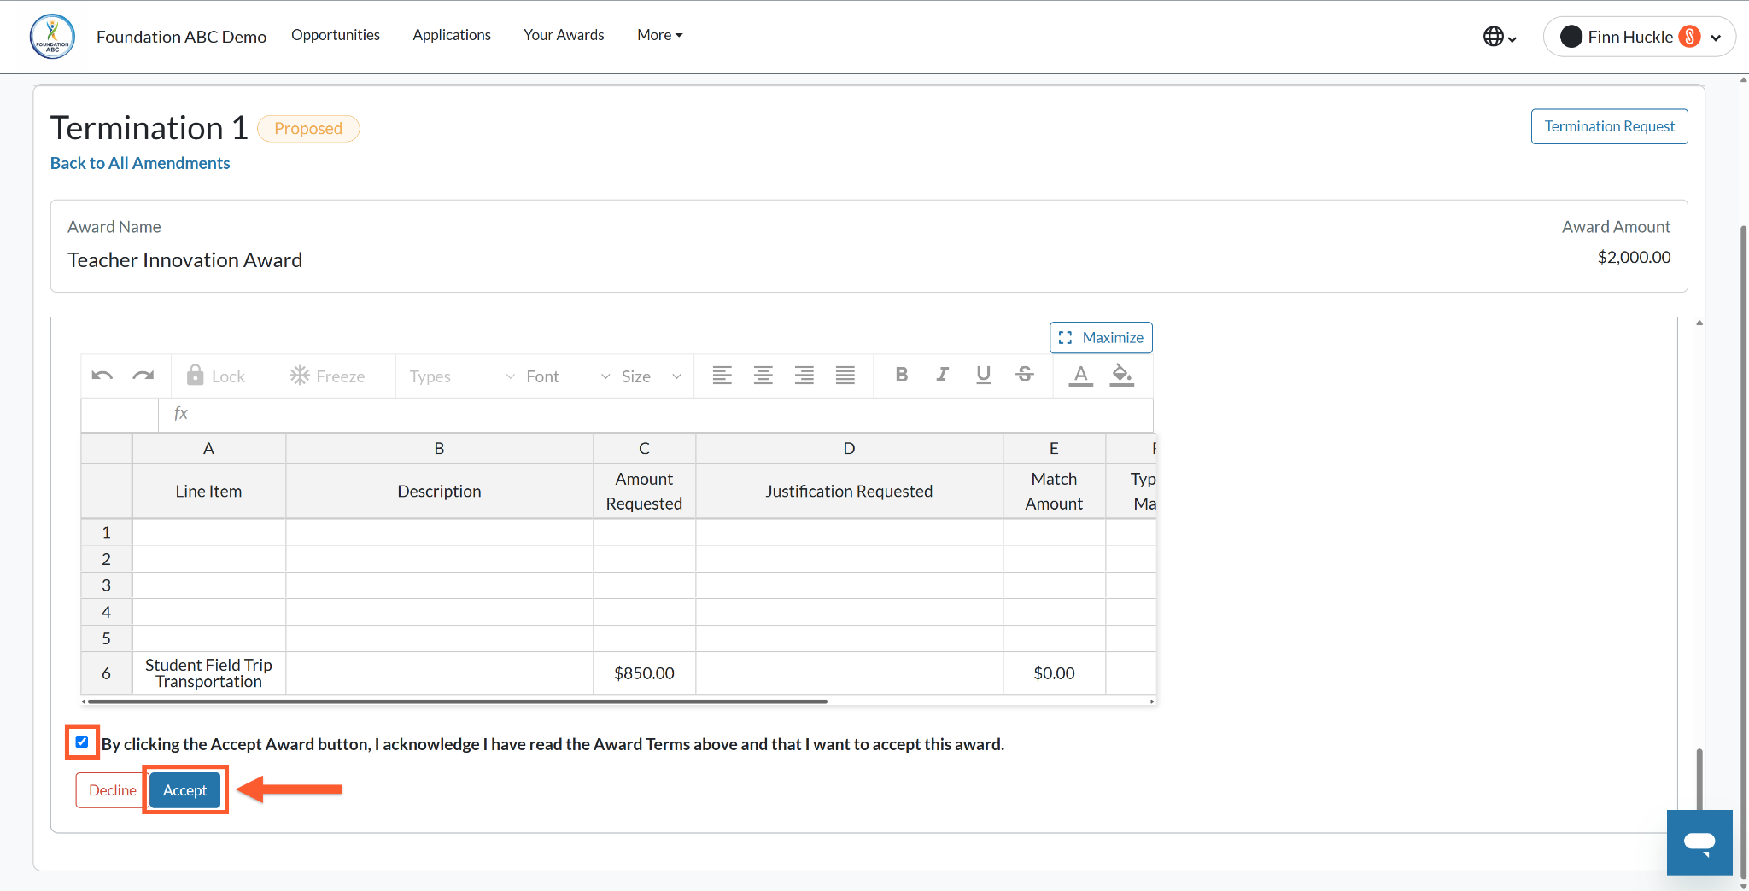Select column A header
Screen dimensions: 1749x891
208,448
